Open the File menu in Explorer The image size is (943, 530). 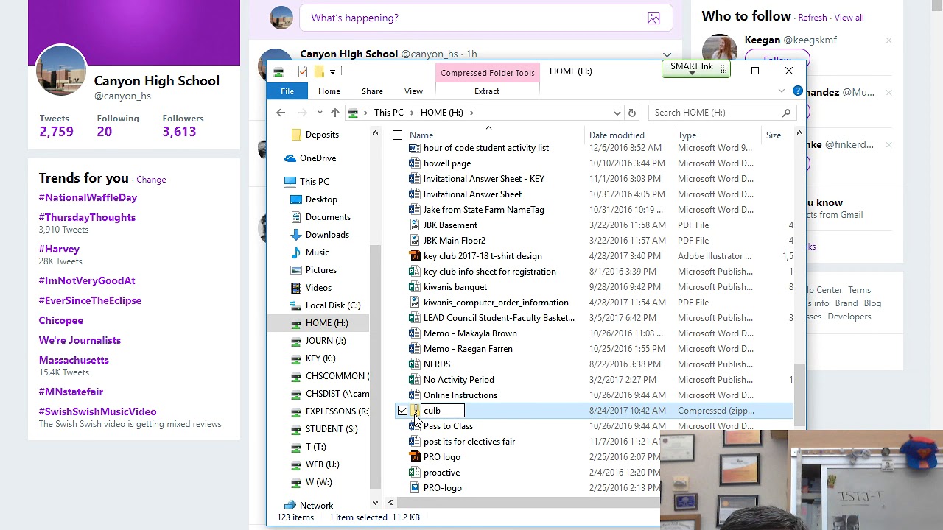click(287, 91)
